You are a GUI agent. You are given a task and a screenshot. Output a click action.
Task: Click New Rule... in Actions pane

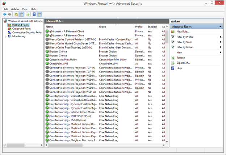tap(183, 32)
